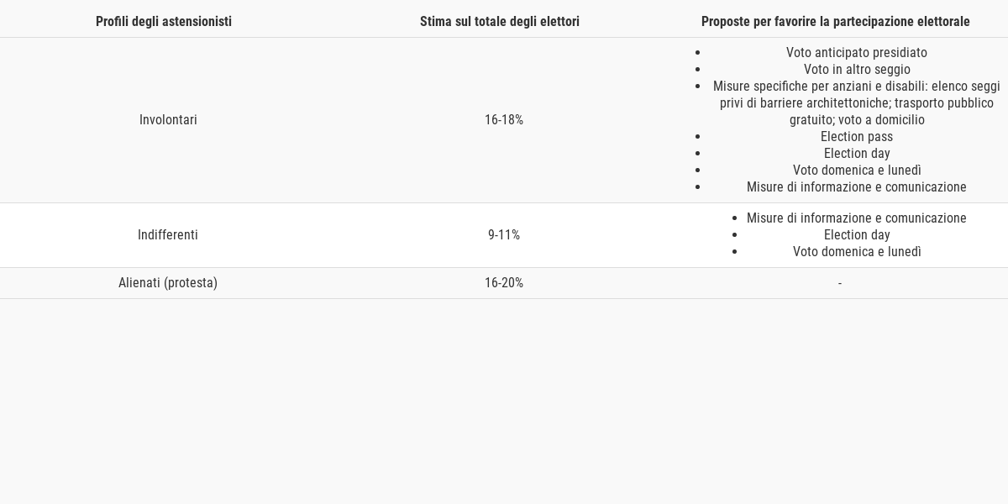Click 'Voto domenica e lunedì' in the Indifferenti row
The image size is (1008, 504).
pyautogui.click(x=857, y=252)
